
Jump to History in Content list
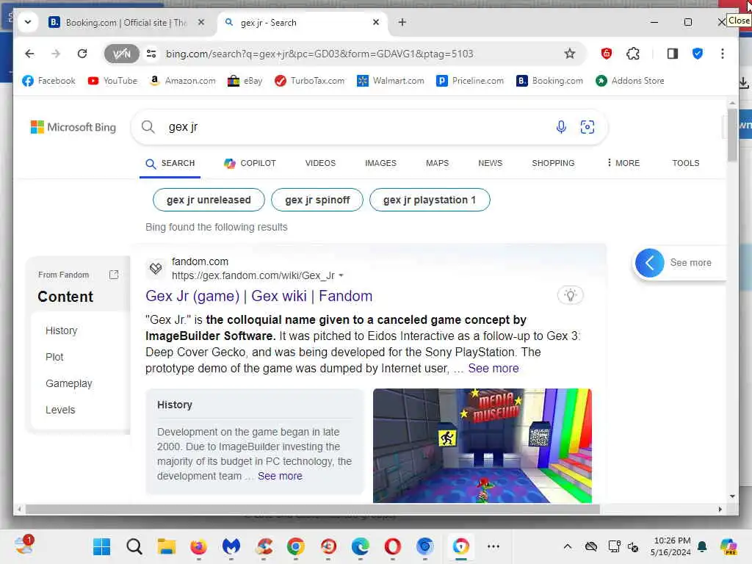(x=62, y=330)
